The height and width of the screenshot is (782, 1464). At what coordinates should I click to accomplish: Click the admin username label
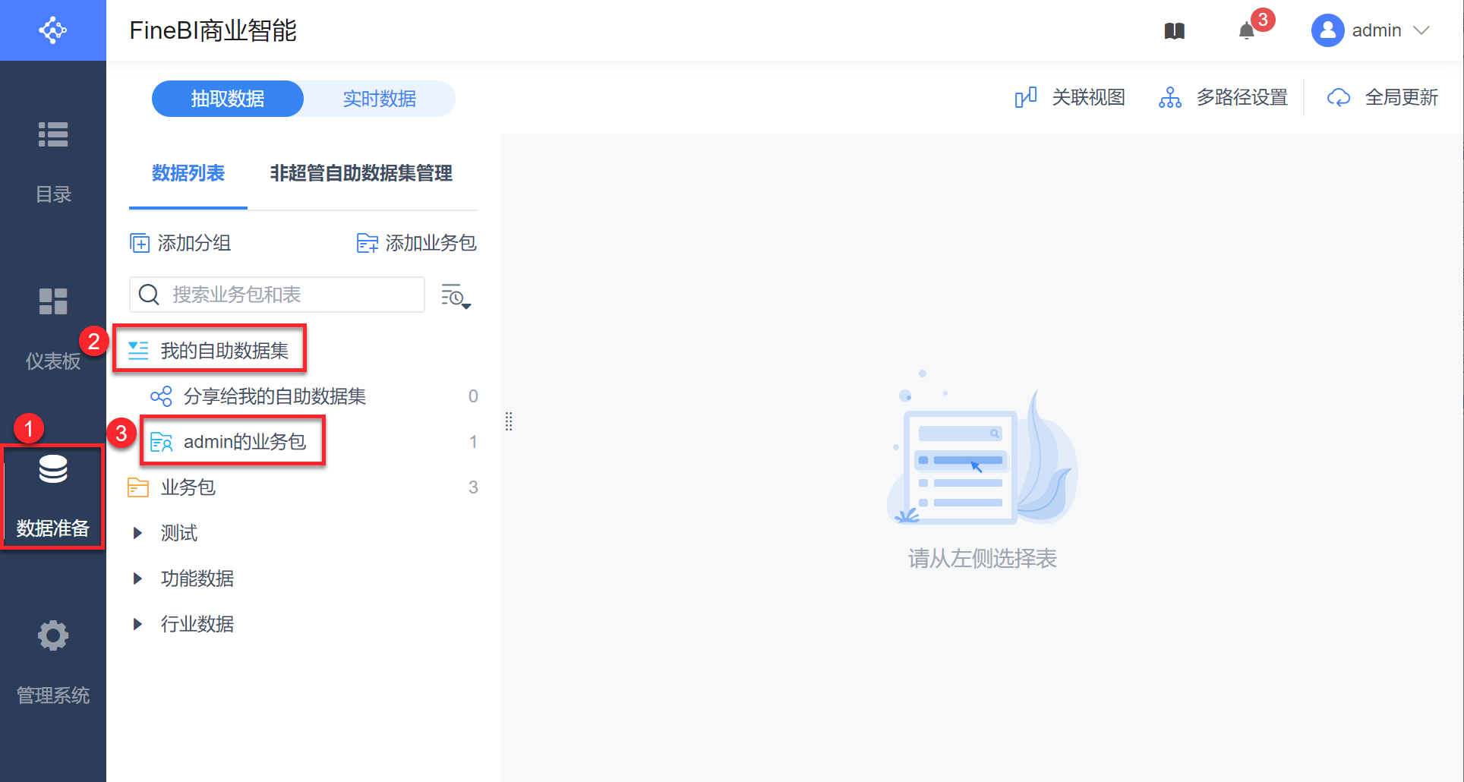1377,30
